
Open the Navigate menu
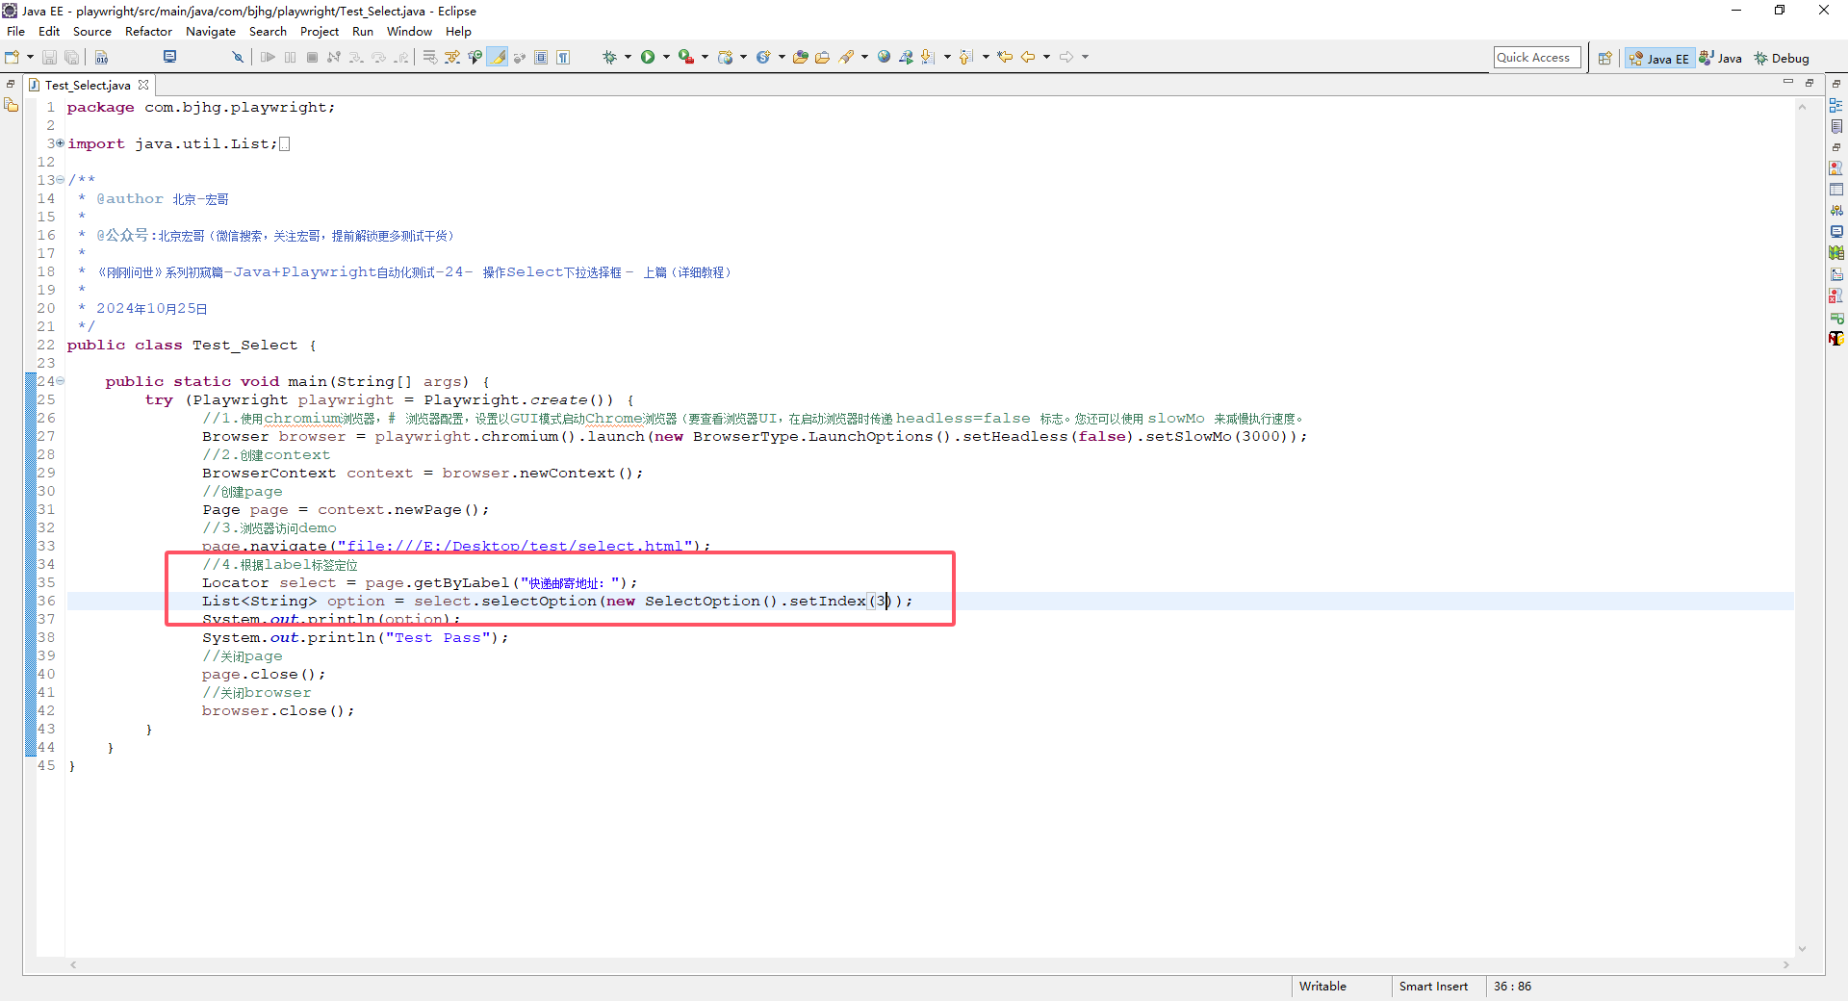click(x=211, y=32)
